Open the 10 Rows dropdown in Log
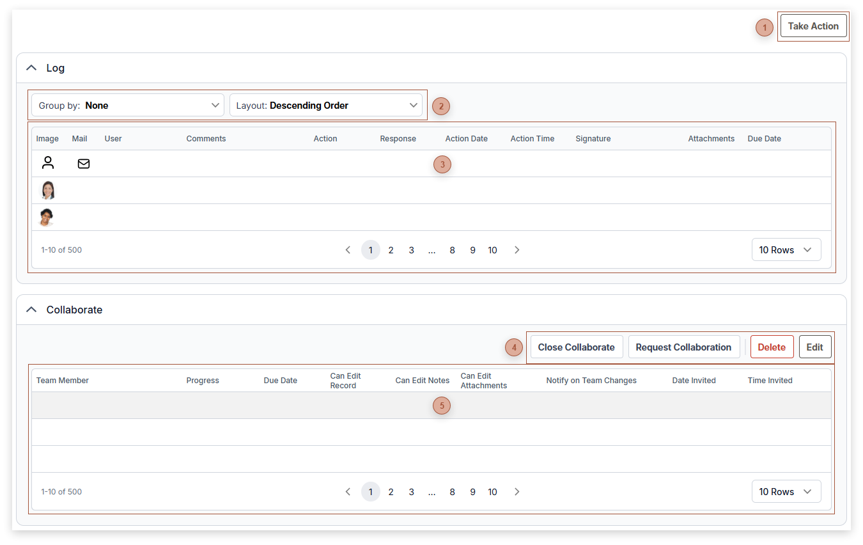 [x=786, y=250]
